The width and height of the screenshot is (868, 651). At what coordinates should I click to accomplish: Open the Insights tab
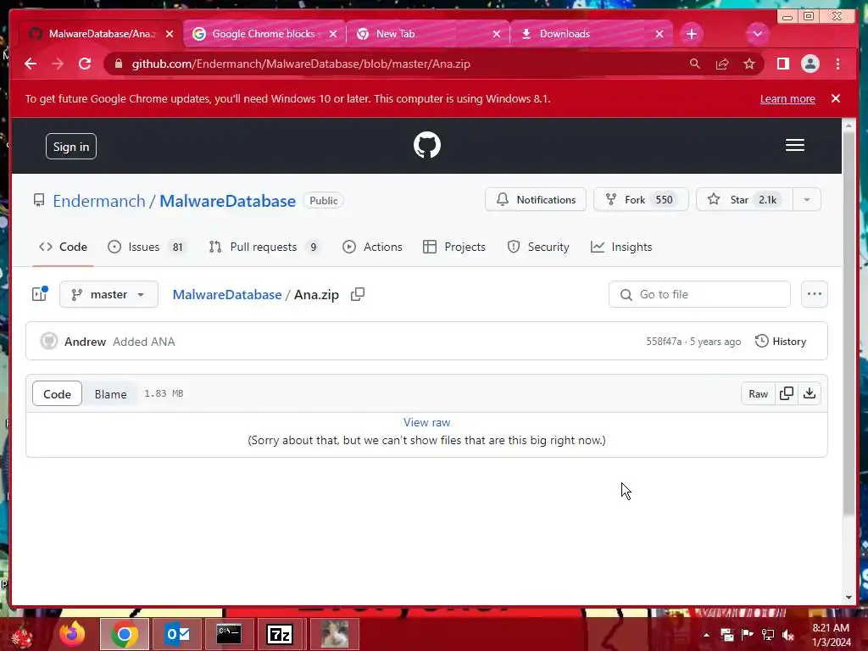click(621, 247)
